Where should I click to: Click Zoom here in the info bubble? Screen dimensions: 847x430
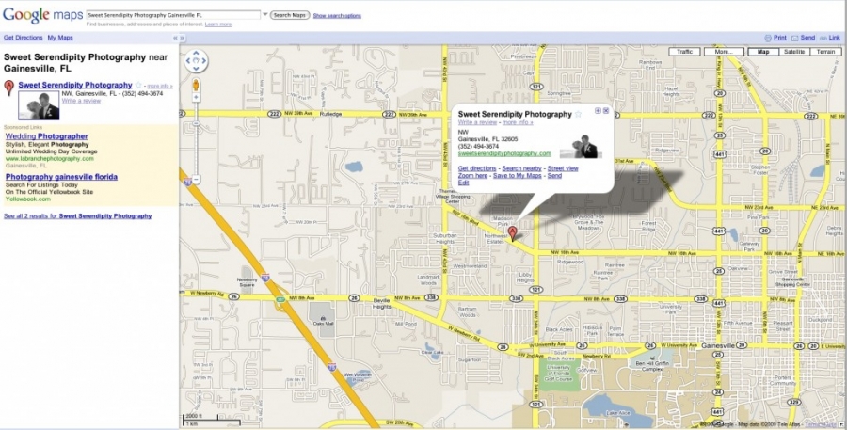(472, 176)
